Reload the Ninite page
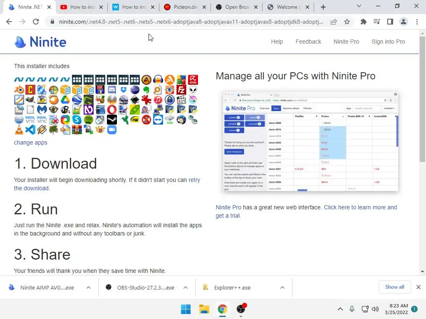The height and width of the screenshot is (319, 426). tap(36, 22)
